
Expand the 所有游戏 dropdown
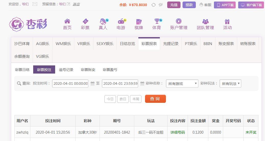(x=182, y=83)
